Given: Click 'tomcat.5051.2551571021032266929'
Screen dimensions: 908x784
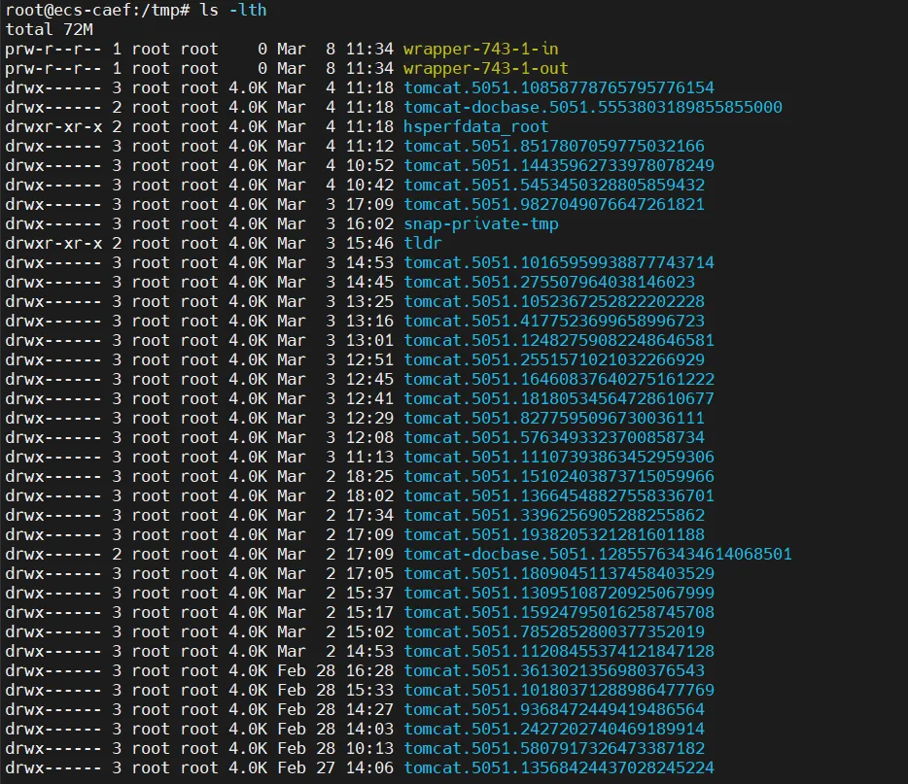Looking at the screenshot, I should click(554, 359).
